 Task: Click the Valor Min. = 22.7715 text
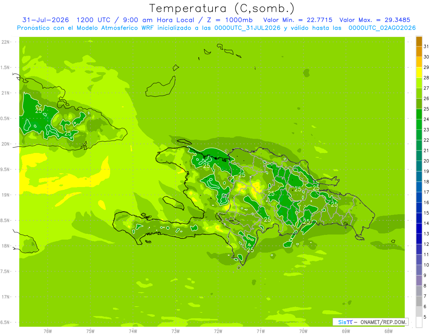(x=299, y=20)
